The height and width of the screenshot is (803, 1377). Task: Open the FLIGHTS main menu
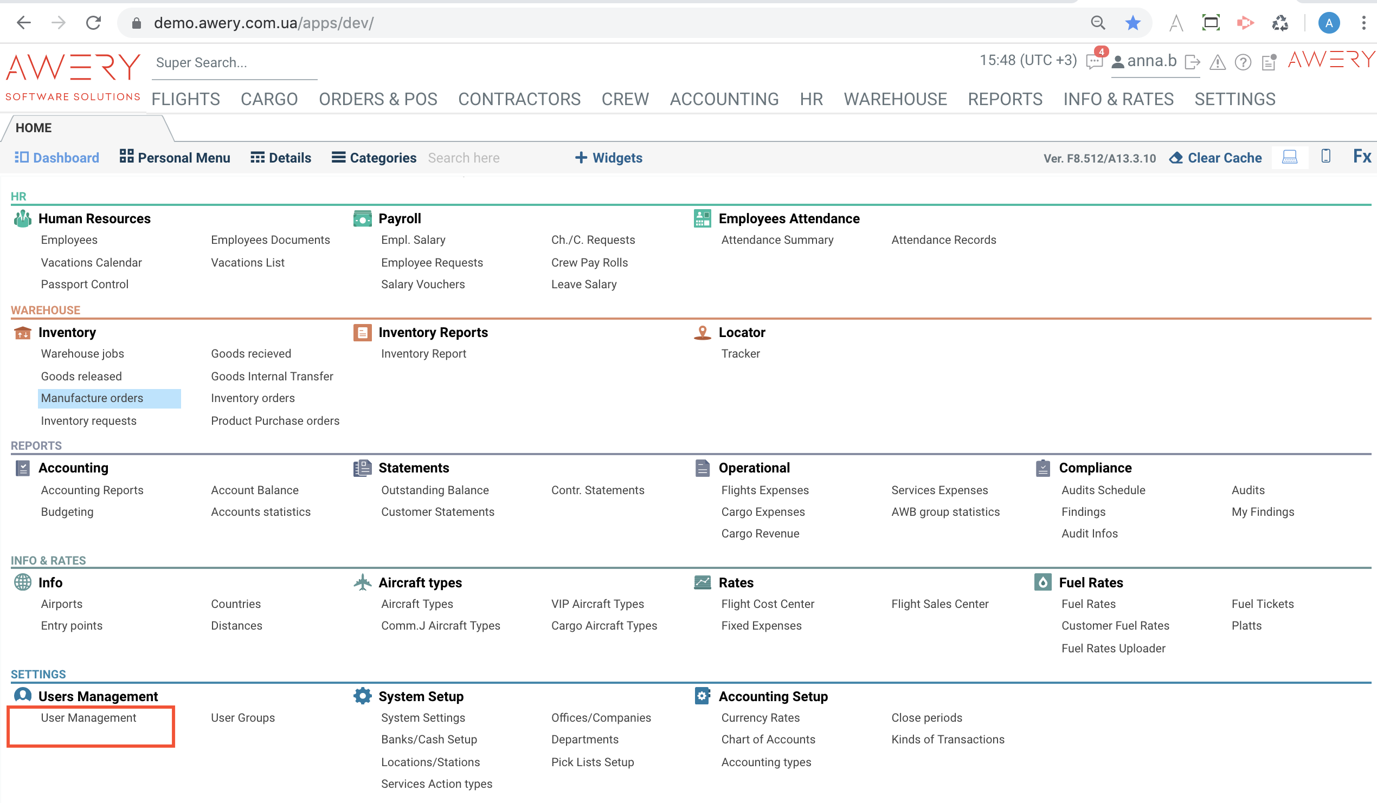pyautogui.click(x=185, y=99)
